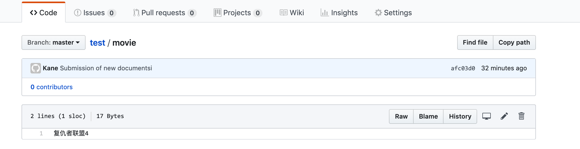
Task: Open commit hash afc03d0
Action: (x=463, y=68)
